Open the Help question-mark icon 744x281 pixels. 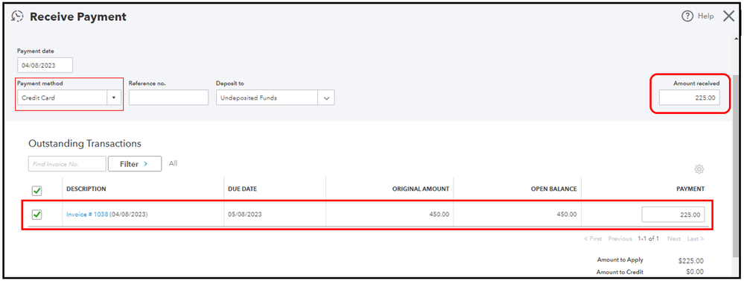tap(687, 16)
